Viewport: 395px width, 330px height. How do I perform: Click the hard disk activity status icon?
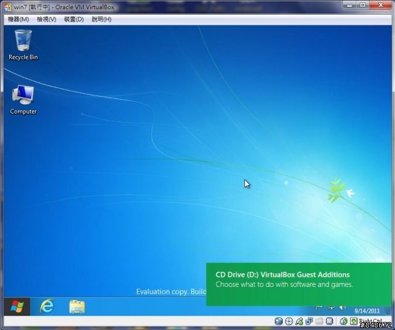pyautogui.click(x=278, y=321)
